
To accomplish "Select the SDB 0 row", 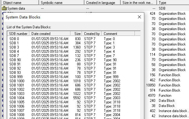I will pyautogui.click(x=73, y=39).
